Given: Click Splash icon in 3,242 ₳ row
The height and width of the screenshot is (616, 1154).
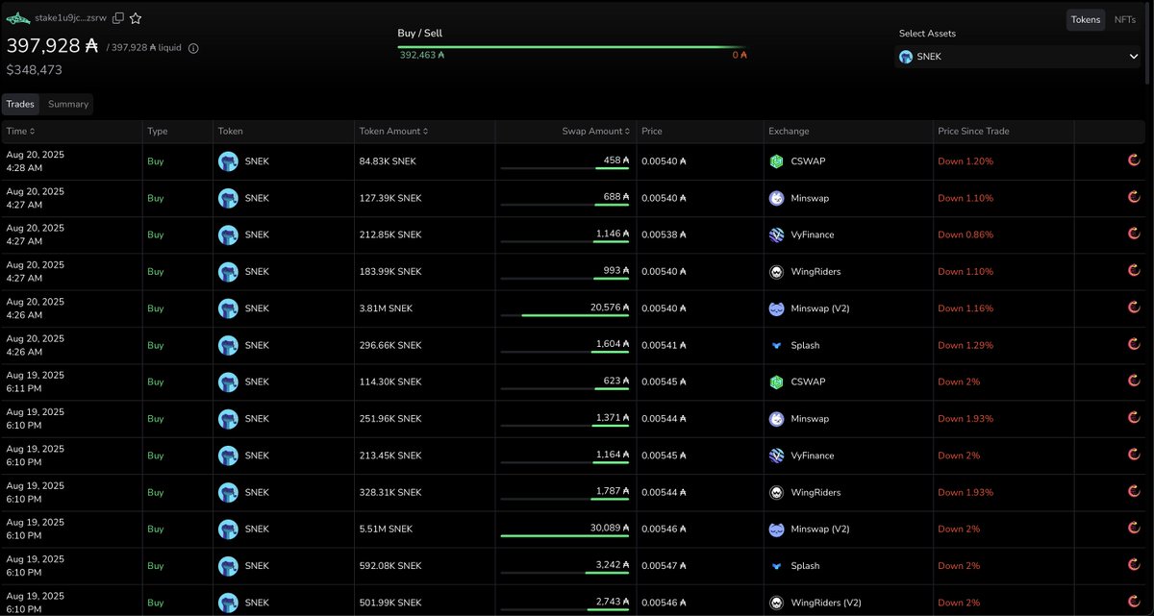Looking at the screenshot, I should (776, 566).
